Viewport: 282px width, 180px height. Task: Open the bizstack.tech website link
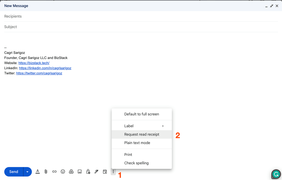tap(34, 63)
